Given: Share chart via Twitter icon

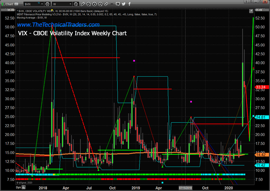Looking at the screenshot, I should (124, 4).
